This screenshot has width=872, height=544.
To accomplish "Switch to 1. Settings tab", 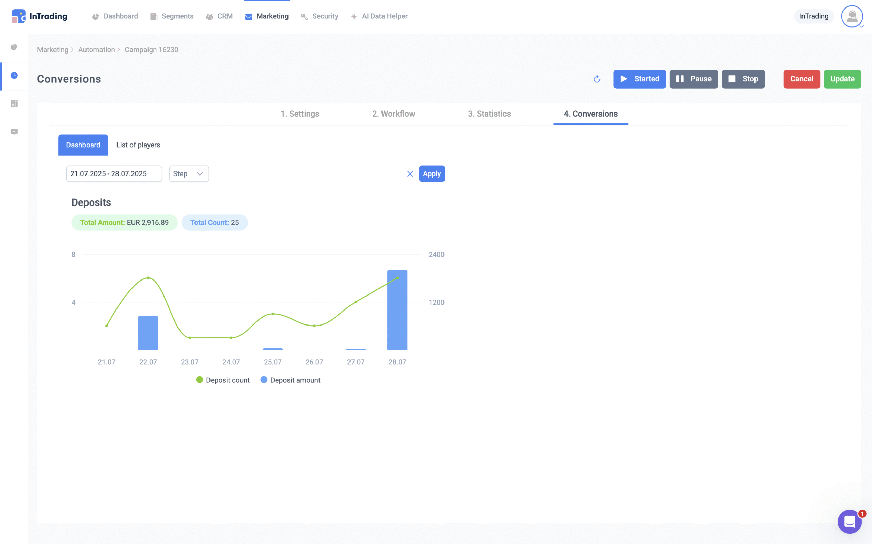I will (x=300, y=114).
